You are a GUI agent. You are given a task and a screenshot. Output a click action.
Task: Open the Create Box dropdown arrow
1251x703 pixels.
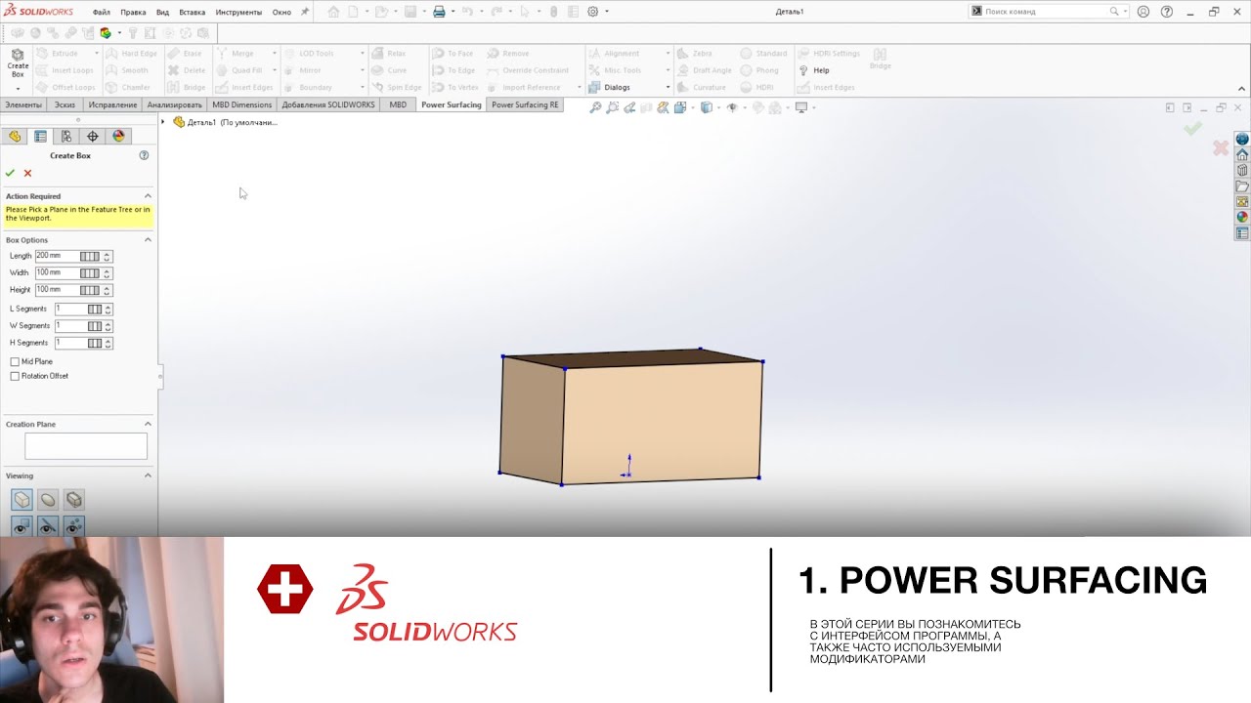pyautogui.click(x=18, y=89)
